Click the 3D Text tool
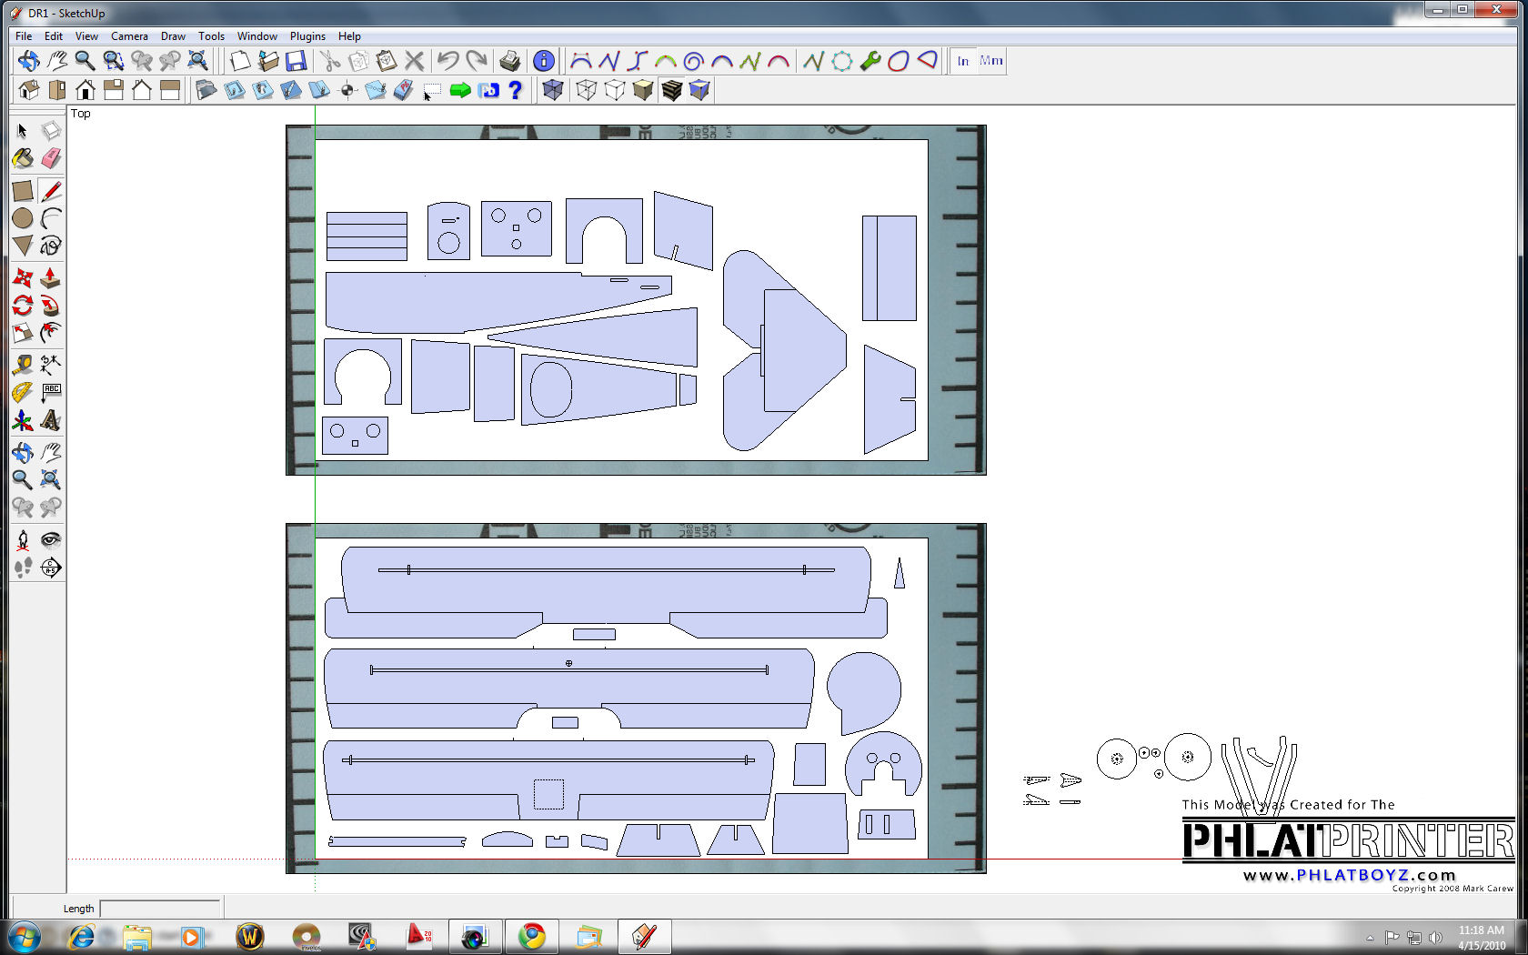This screenshot has width=1528, height=955. tap(51, 421)
